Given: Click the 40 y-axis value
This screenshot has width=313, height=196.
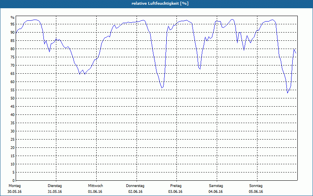Looking at the screenshot, I should click(x=13, y=114).
